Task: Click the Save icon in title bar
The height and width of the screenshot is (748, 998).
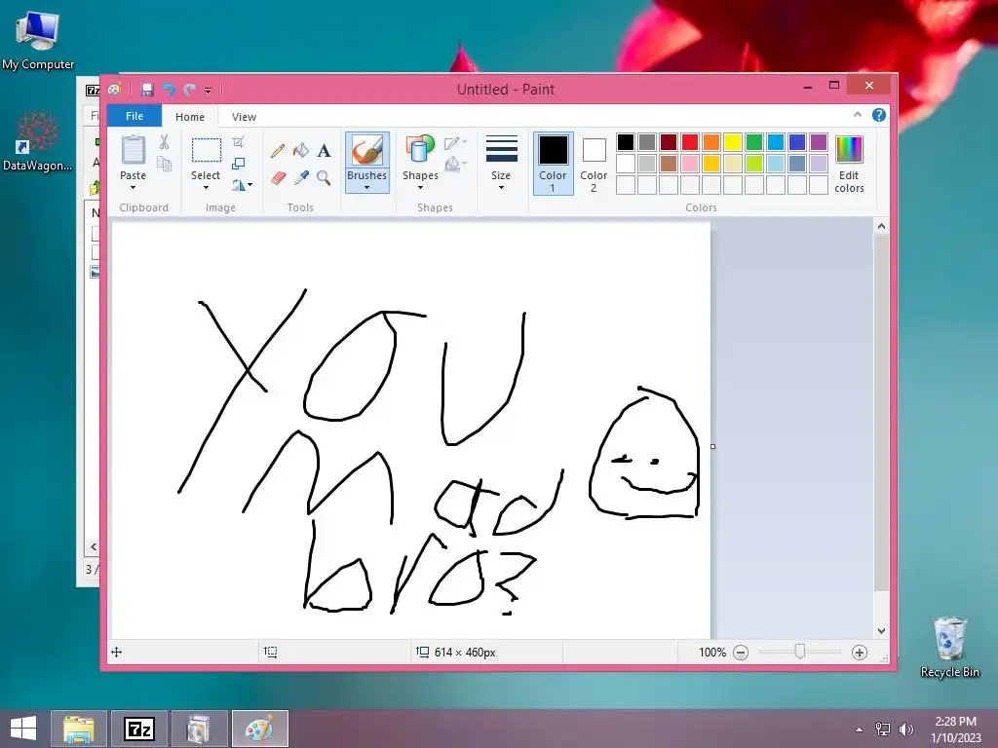Action: coord(147,90)
